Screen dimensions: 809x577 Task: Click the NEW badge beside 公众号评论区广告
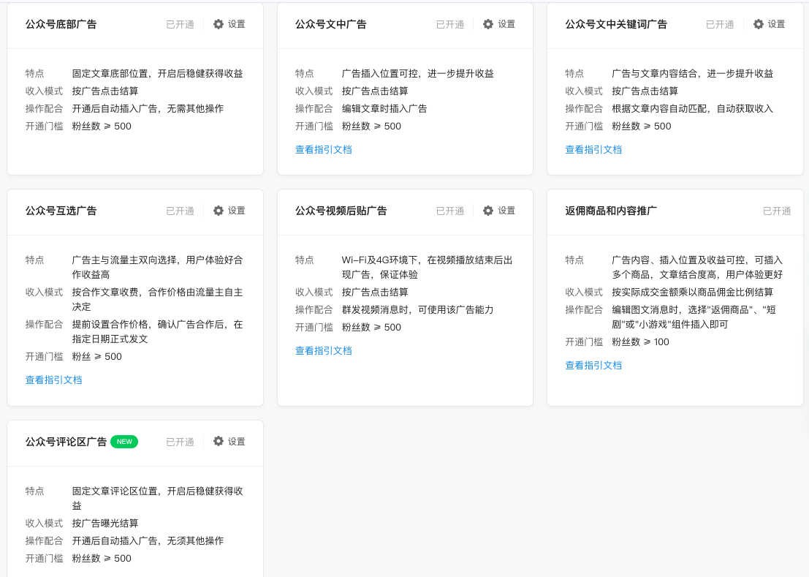124,442
